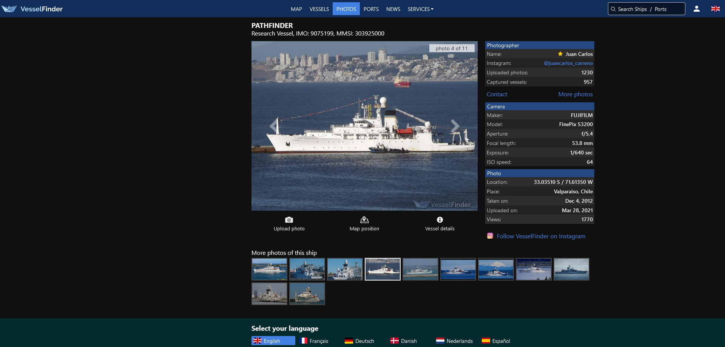Open thumbnail with snowy mountain background
Image resolution: width=725 pixels, height=347 pixels.
pos(496,269)
